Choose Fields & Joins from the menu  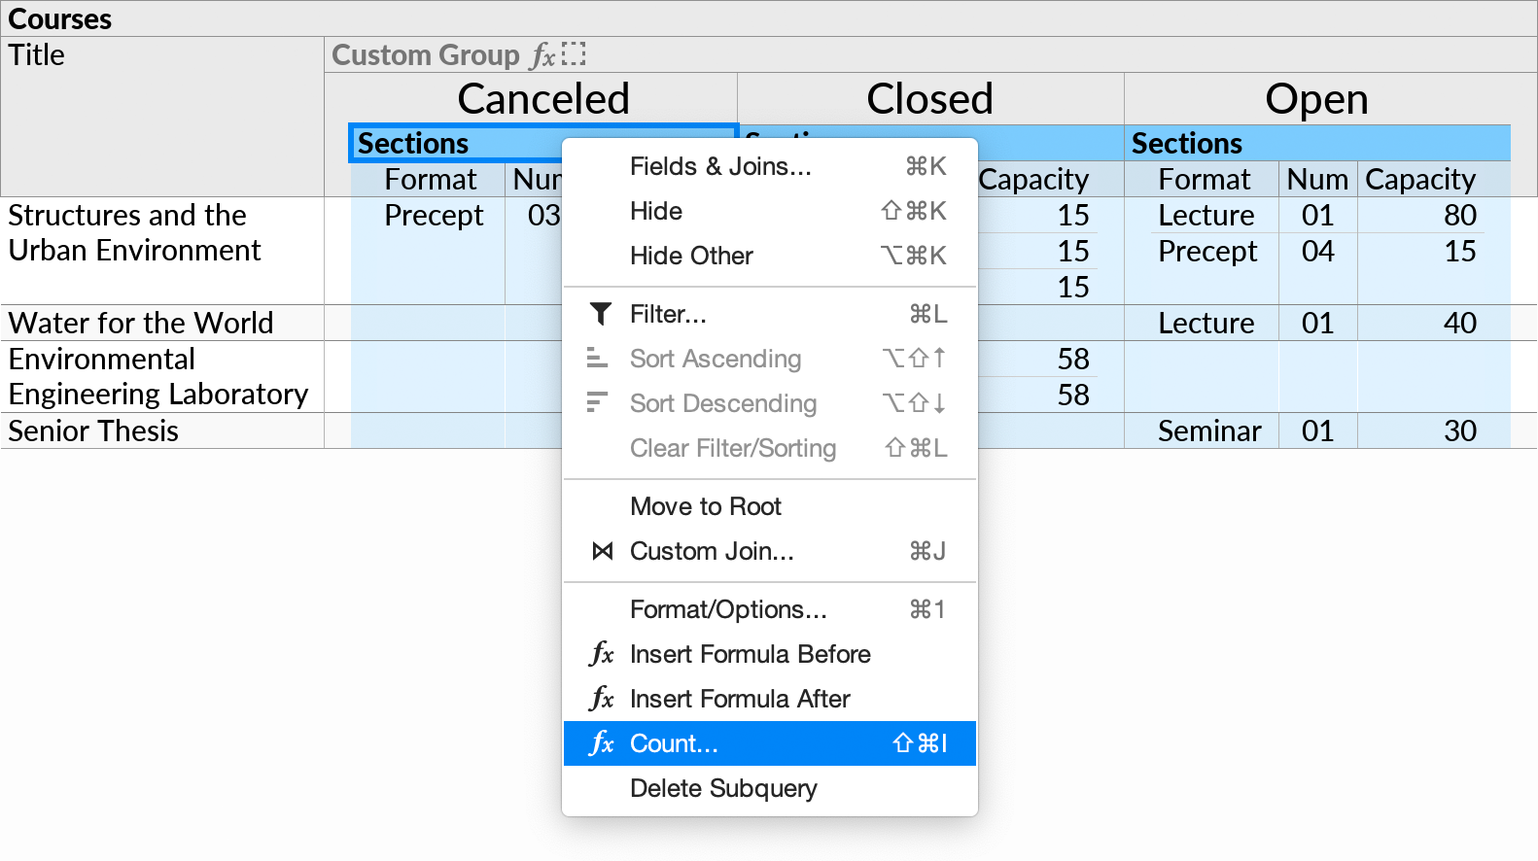point(720,166)
